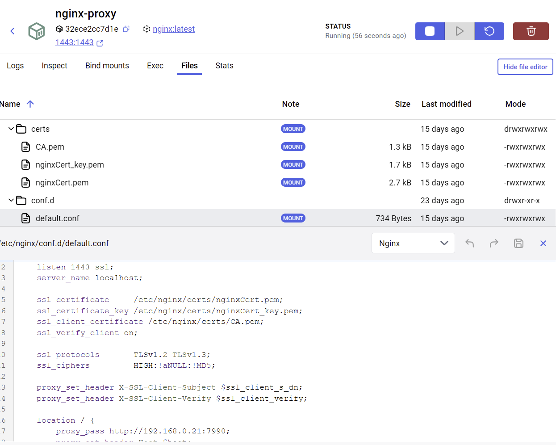Click the MOUNT badge on default.conf row
This screenshot has height=445, width=556.
point(293,218)
